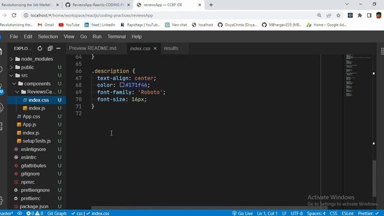Click the editor vertical scrollbar thumb
This screenshot has width=384, height=216.
tap(374, 178)
